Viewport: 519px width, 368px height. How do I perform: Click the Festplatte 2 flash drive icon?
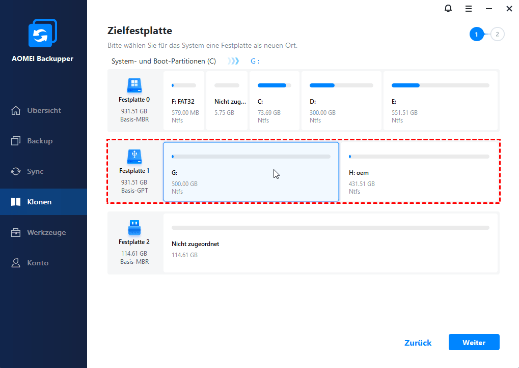[134, 228]
